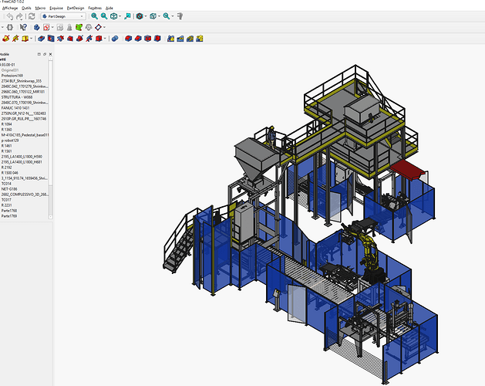Click the Draft feature icon
485x386 pixels.
[147, 39]
